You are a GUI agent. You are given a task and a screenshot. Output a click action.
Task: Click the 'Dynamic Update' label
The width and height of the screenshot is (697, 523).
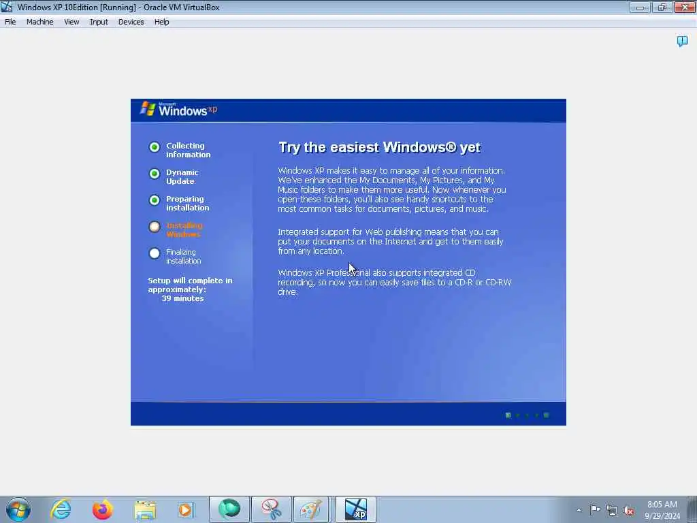(182, 176)
